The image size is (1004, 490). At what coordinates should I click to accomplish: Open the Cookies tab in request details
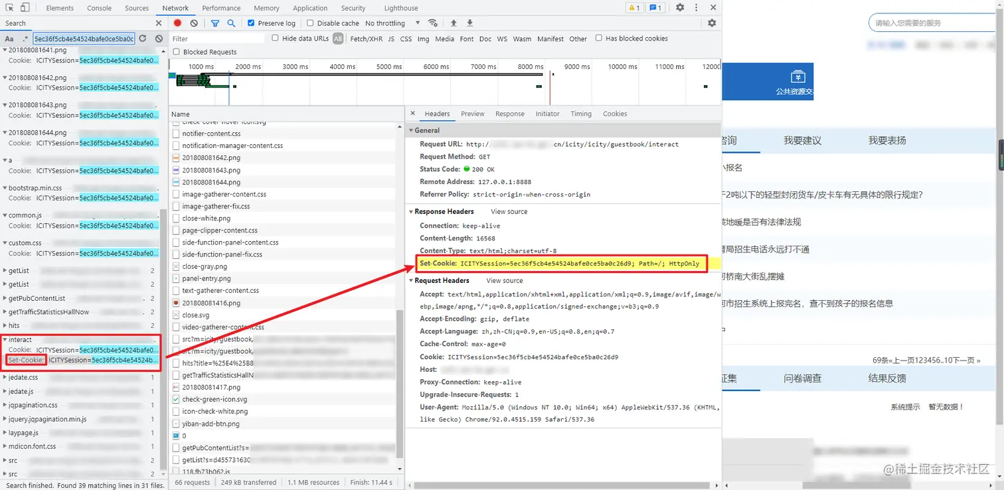[x=615, y=114]
